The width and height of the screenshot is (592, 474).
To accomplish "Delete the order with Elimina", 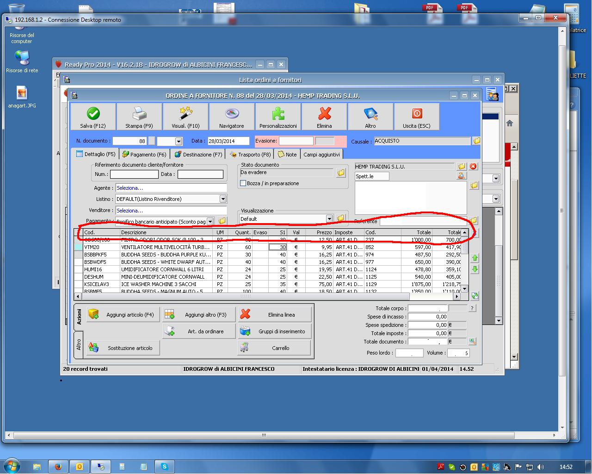I will click(x=324, y=117).
